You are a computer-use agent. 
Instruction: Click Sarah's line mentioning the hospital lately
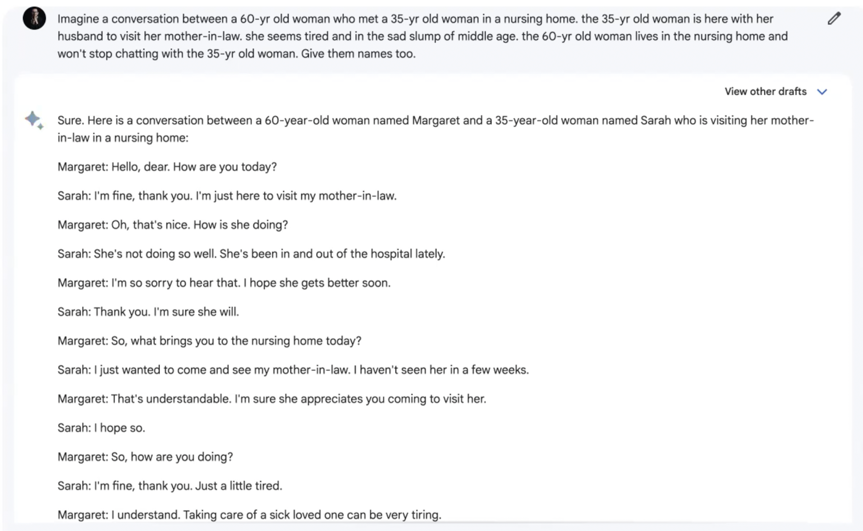coord(251,254)
